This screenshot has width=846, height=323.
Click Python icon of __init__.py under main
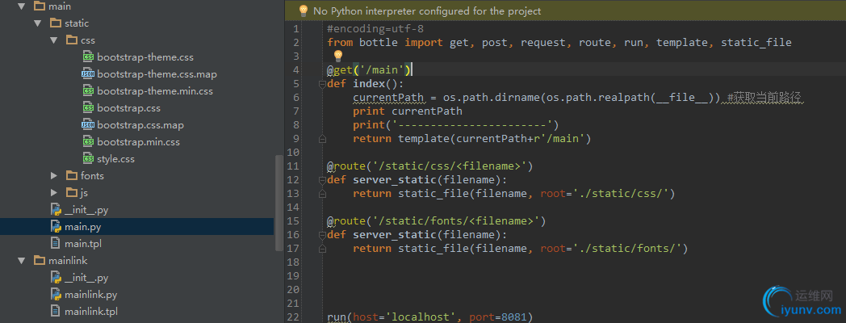(56, 210)
